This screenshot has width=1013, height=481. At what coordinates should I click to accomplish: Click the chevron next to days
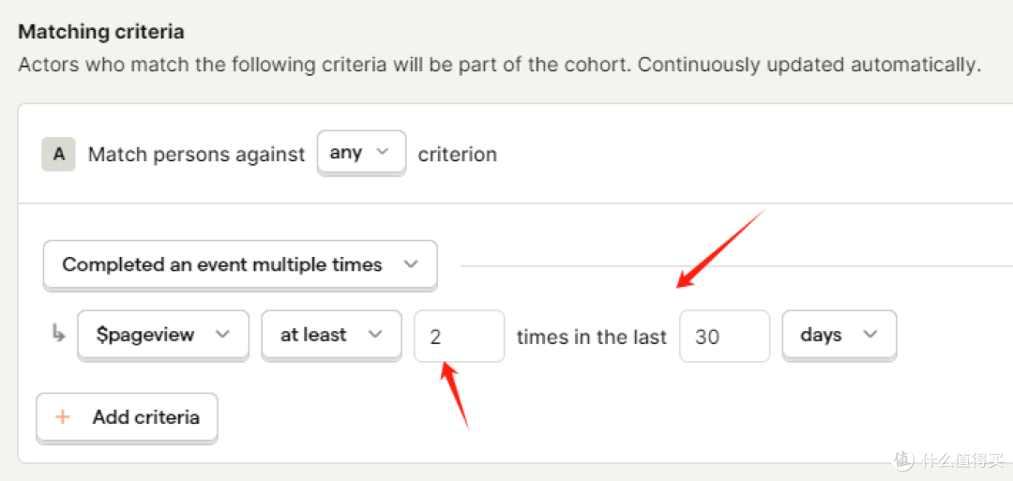[x=869, y=335]
